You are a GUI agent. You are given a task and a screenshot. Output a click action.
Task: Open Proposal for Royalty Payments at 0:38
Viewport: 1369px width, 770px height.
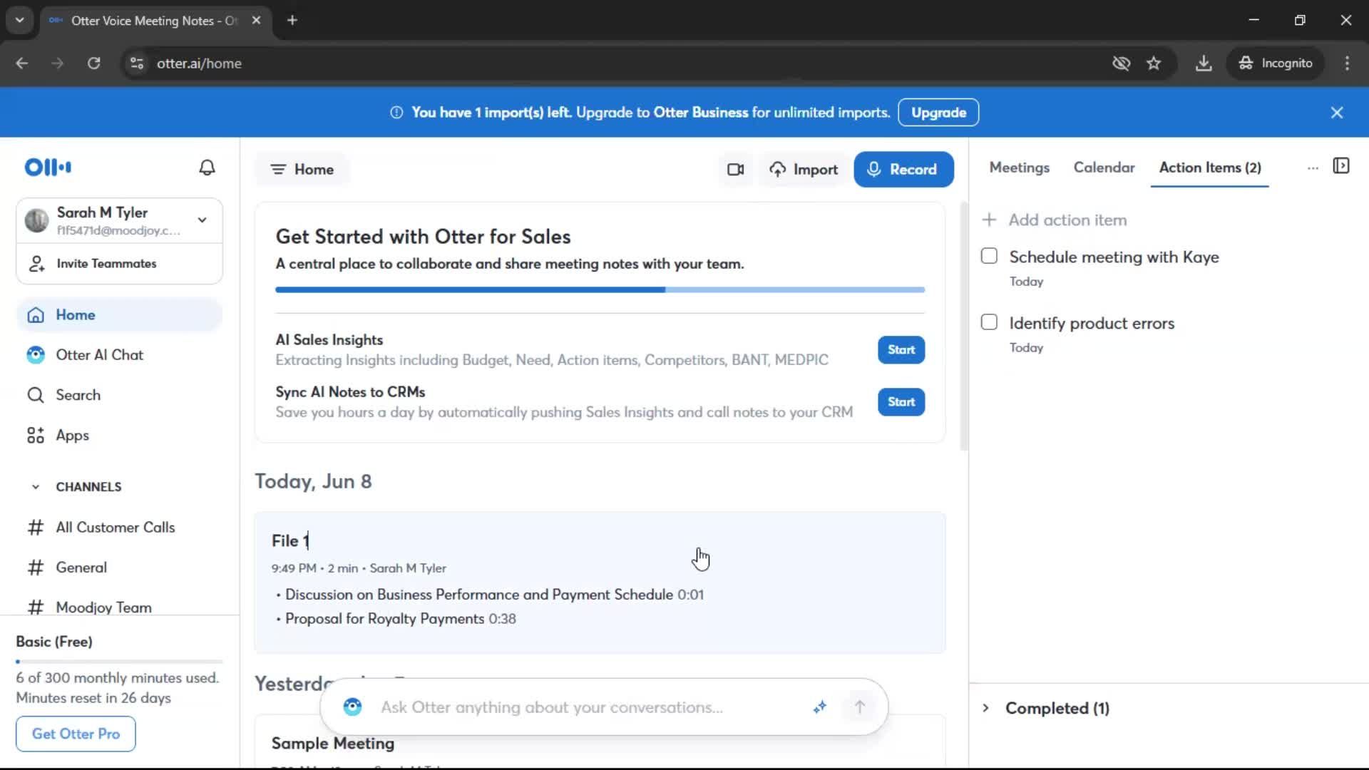(x=400, y=619)
